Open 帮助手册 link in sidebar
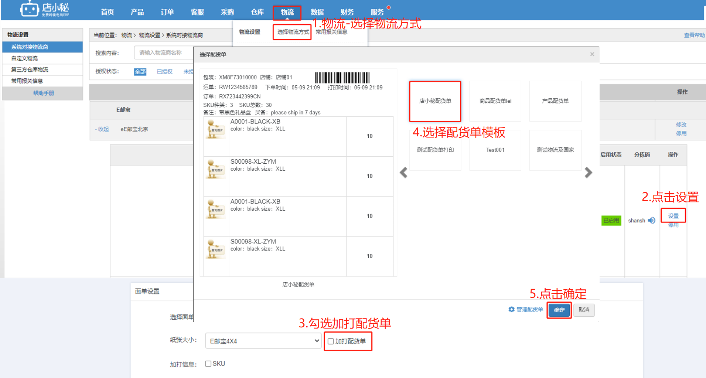This screenshot has height=378, width=706. [x=44, y=93]
